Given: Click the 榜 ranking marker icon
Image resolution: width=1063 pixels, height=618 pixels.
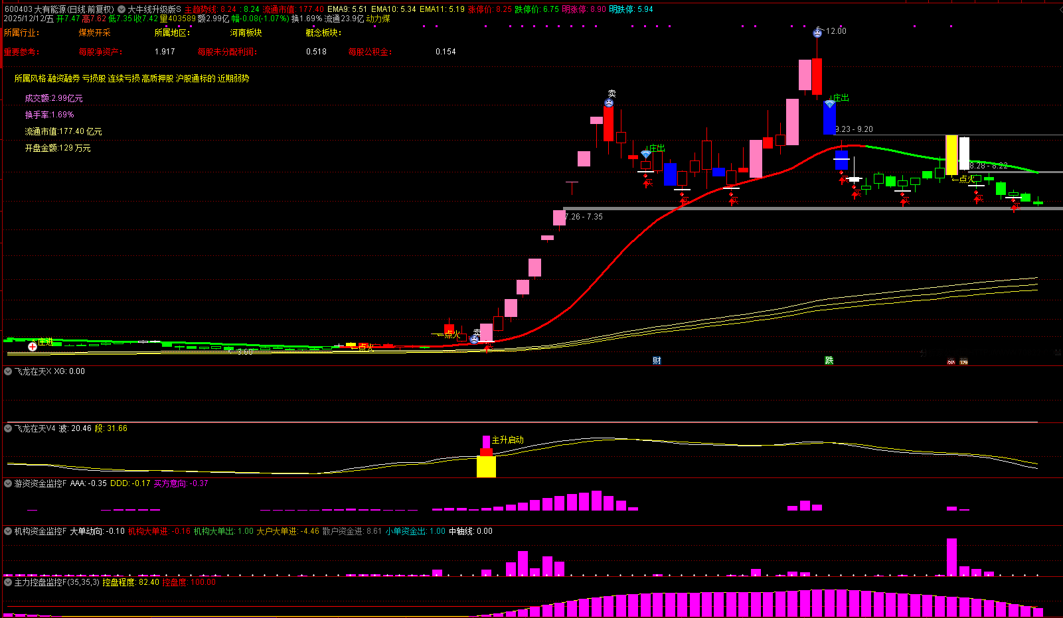Looking at the screenshot, I should click(964, 361).
